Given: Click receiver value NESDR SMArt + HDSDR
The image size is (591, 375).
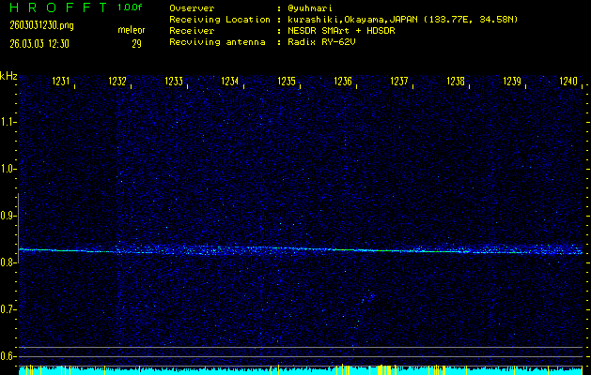Looking at the screenshot, I should (341, 30).
